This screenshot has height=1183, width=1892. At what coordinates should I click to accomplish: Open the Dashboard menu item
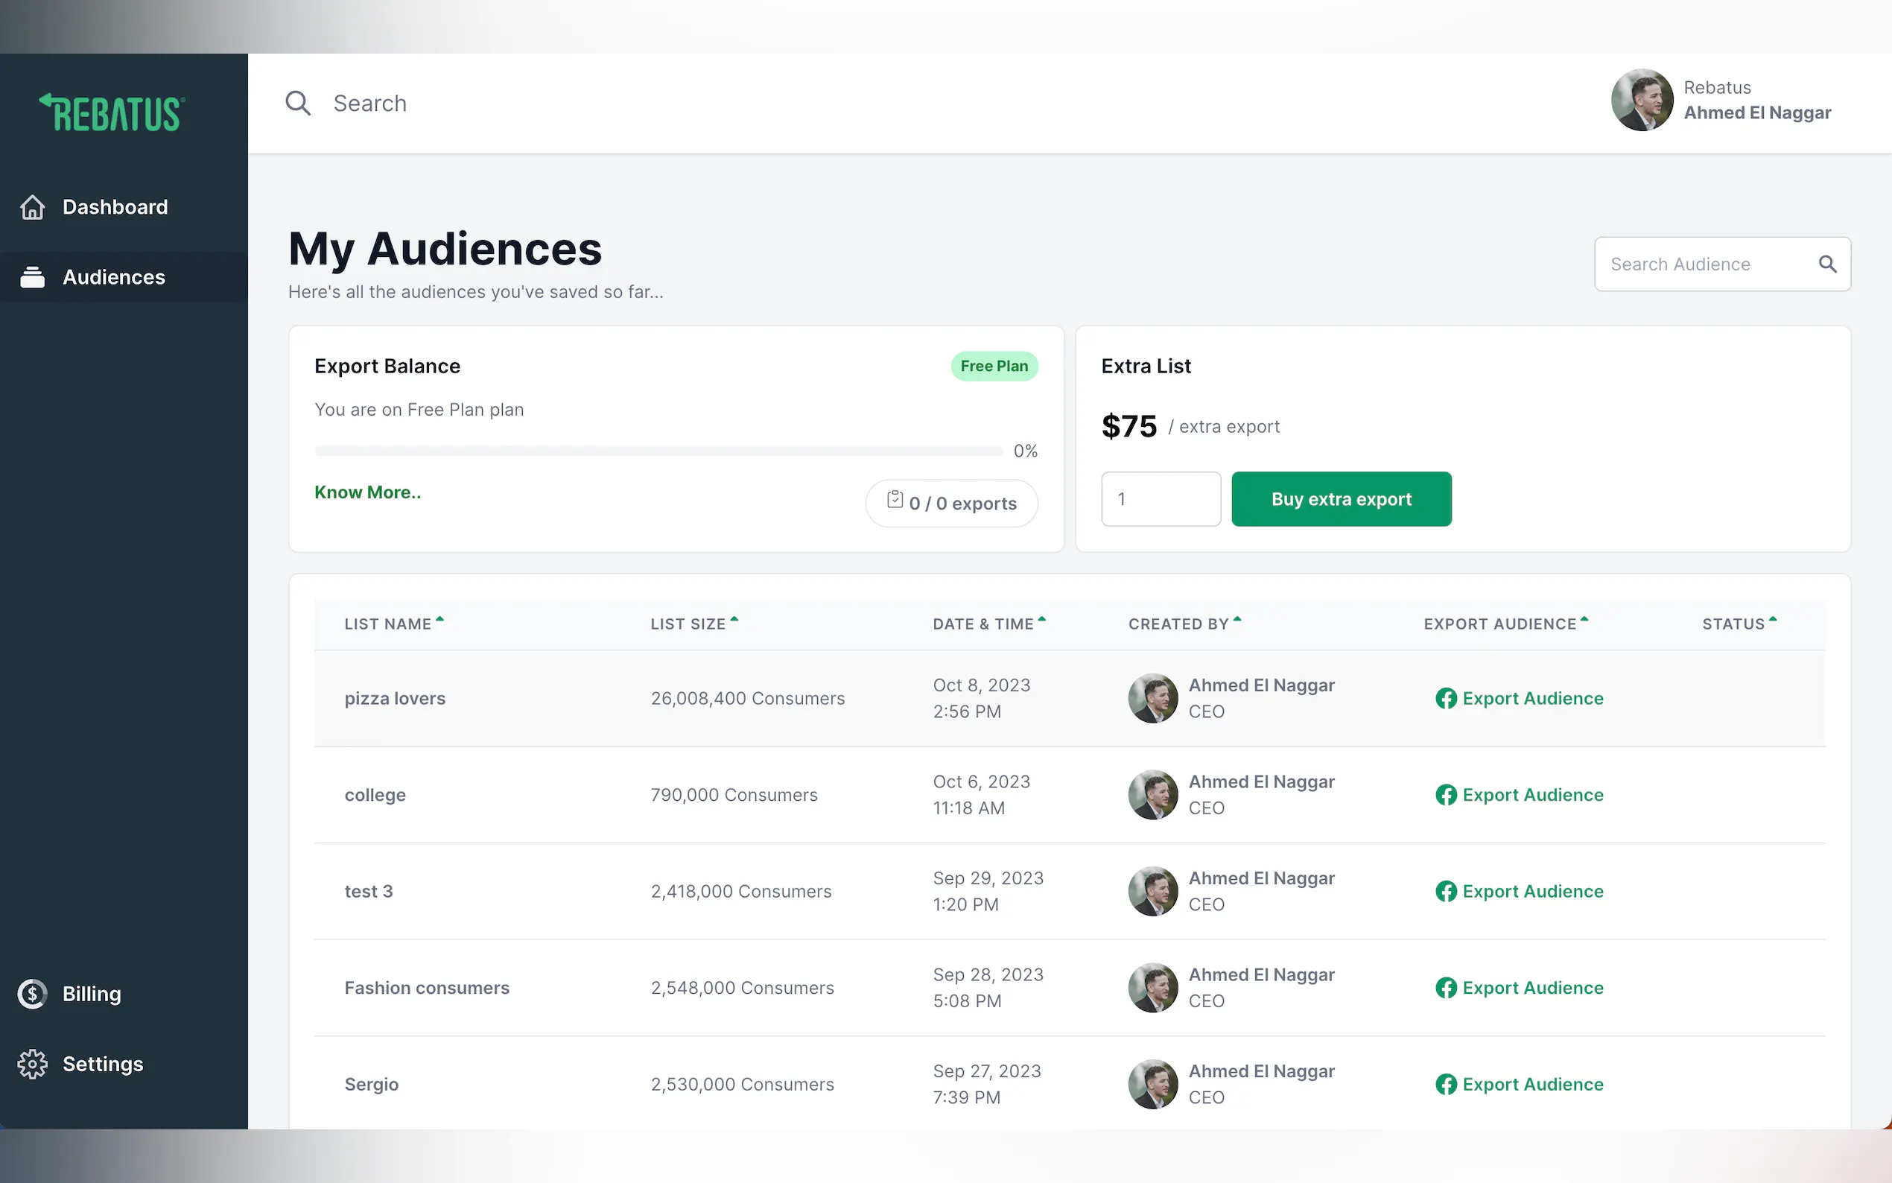click(115, 207)
